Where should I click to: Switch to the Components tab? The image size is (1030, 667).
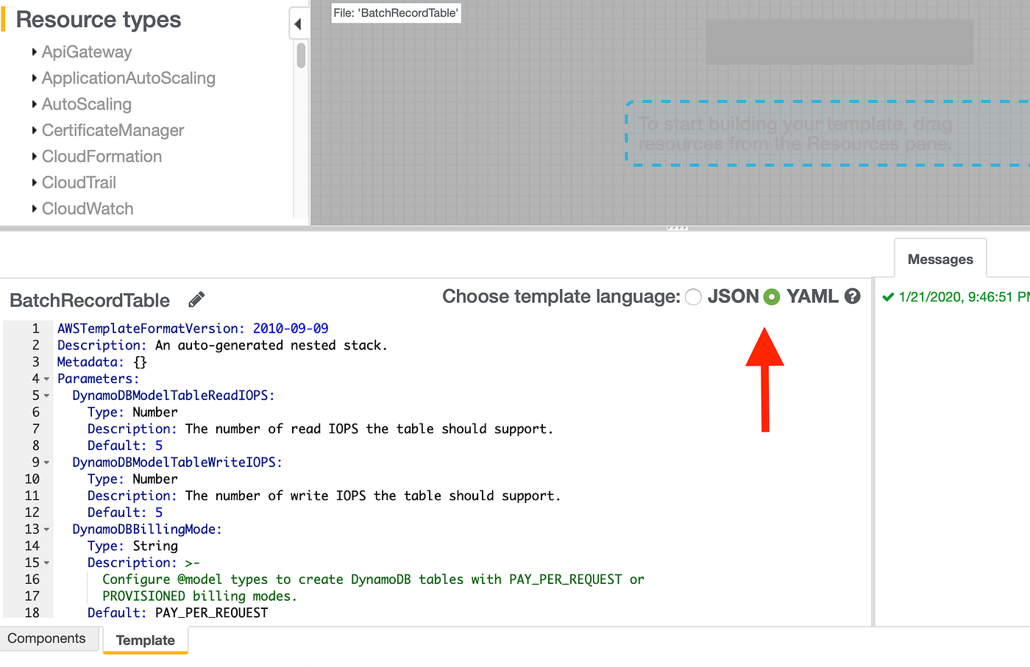click(49, 638)
